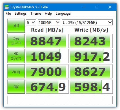Expand the U: drive selection dropdown

point(87,23)
